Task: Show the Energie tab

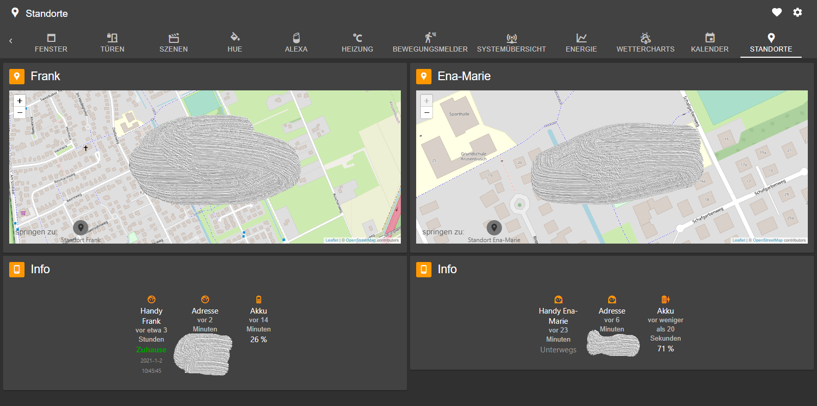Action: [x=581, y=43]
